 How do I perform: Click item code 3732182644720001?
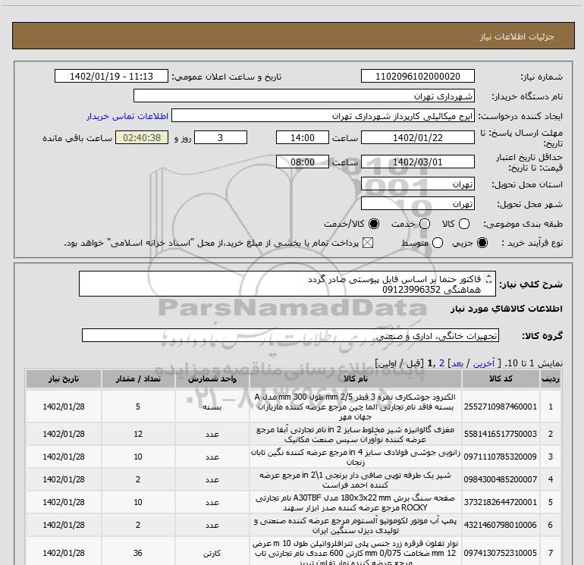[x=501, y=502]
